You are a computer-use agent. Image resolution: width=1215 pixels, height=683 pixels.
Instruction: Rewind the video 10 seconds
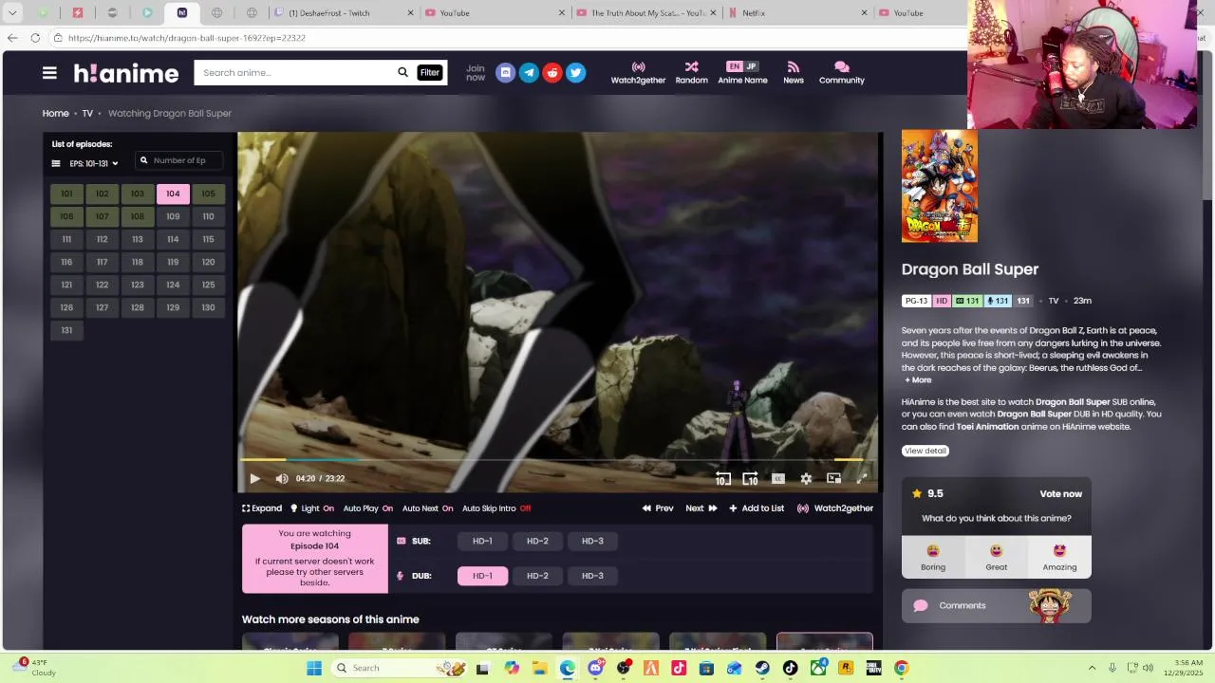(723, 479)
